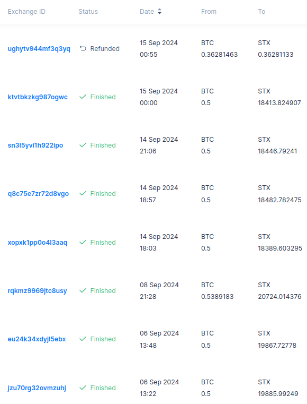Click the checkmark icon for q8c75e7zr72d8vgo
The image size is (307, 404).
(83, 193)
